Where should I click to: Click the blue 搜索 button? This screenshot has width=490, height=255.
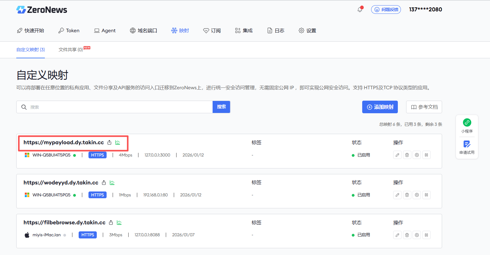coord(221,107)
